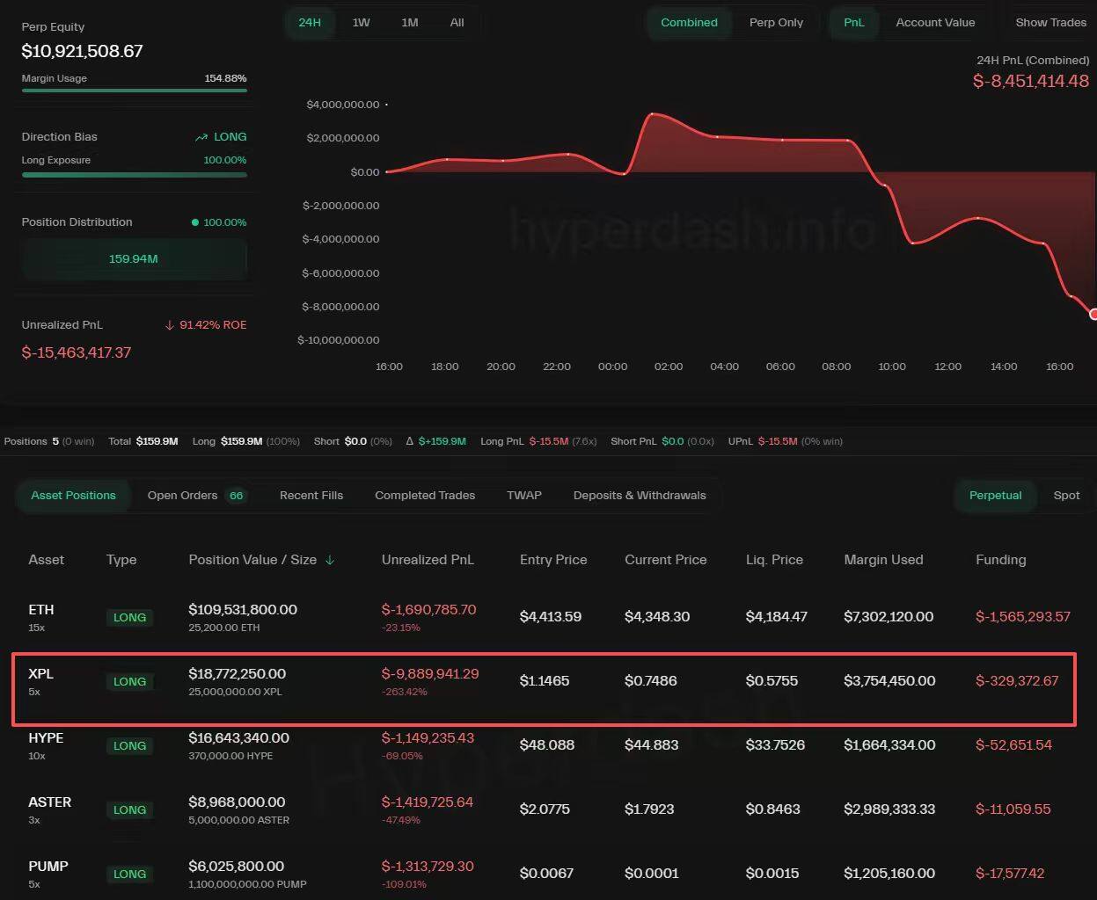Click the Direction Bias LONG trend icon
This screenshot has height=900, width=1097.
[x=201, y=137]
